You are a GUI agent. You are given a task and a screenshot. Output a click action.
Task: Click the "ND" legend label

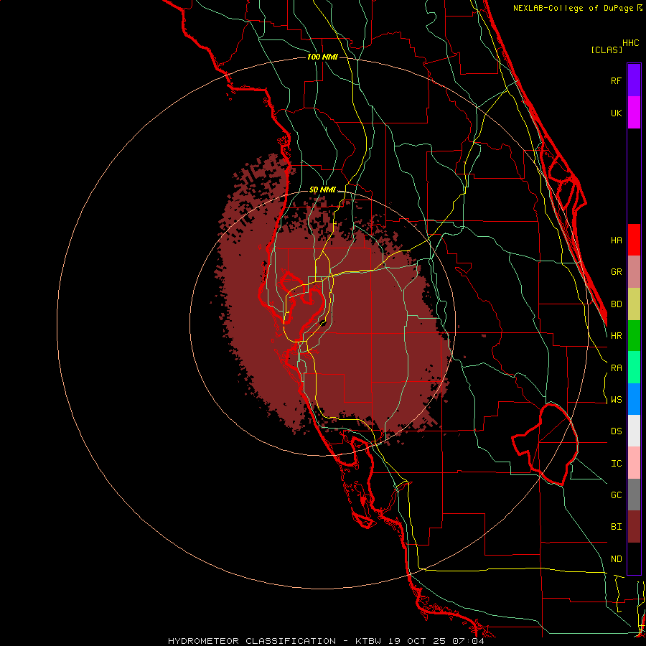tap(616, 559)
